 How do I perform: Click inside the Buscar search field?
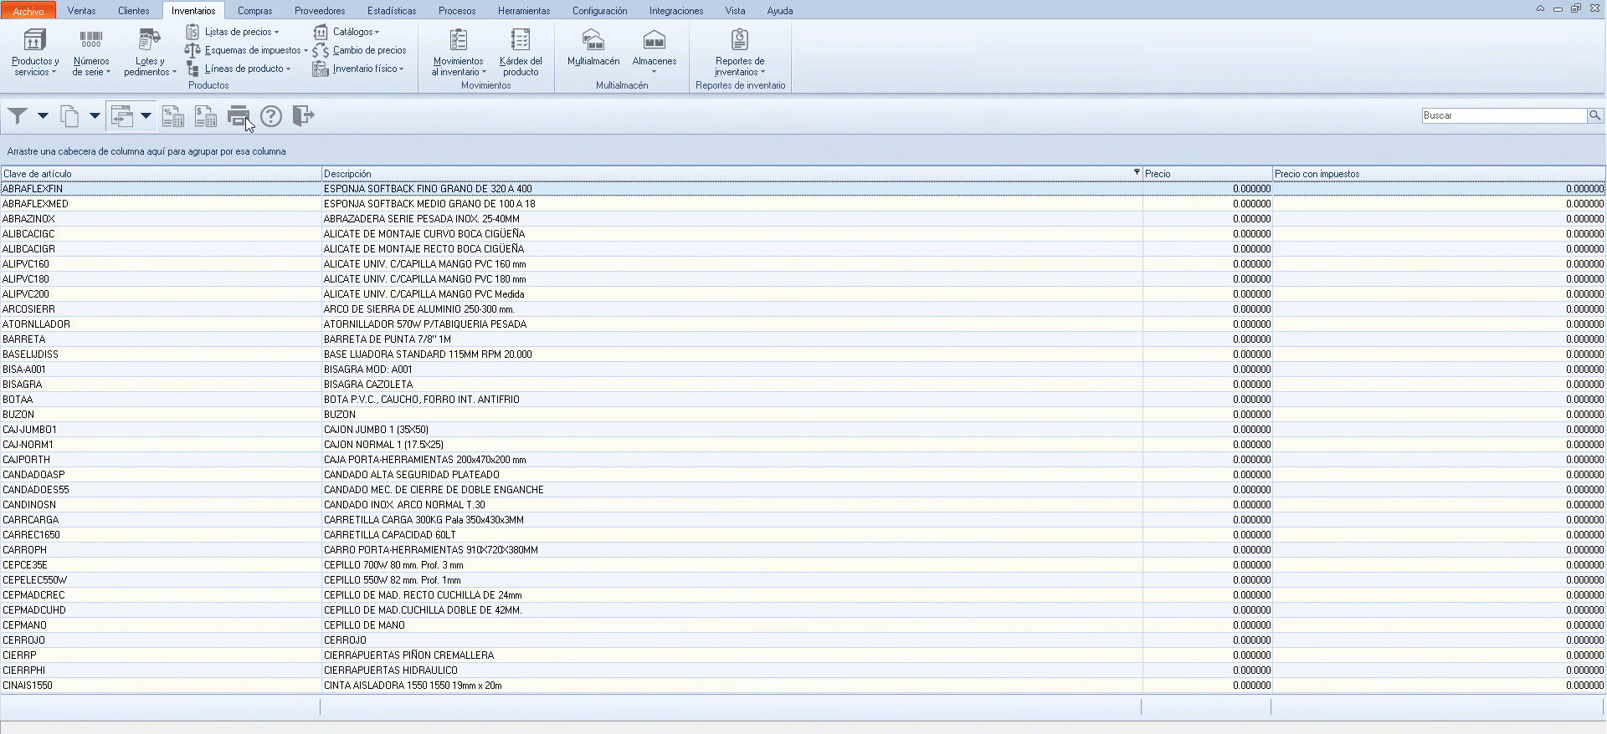(1503, 115)
